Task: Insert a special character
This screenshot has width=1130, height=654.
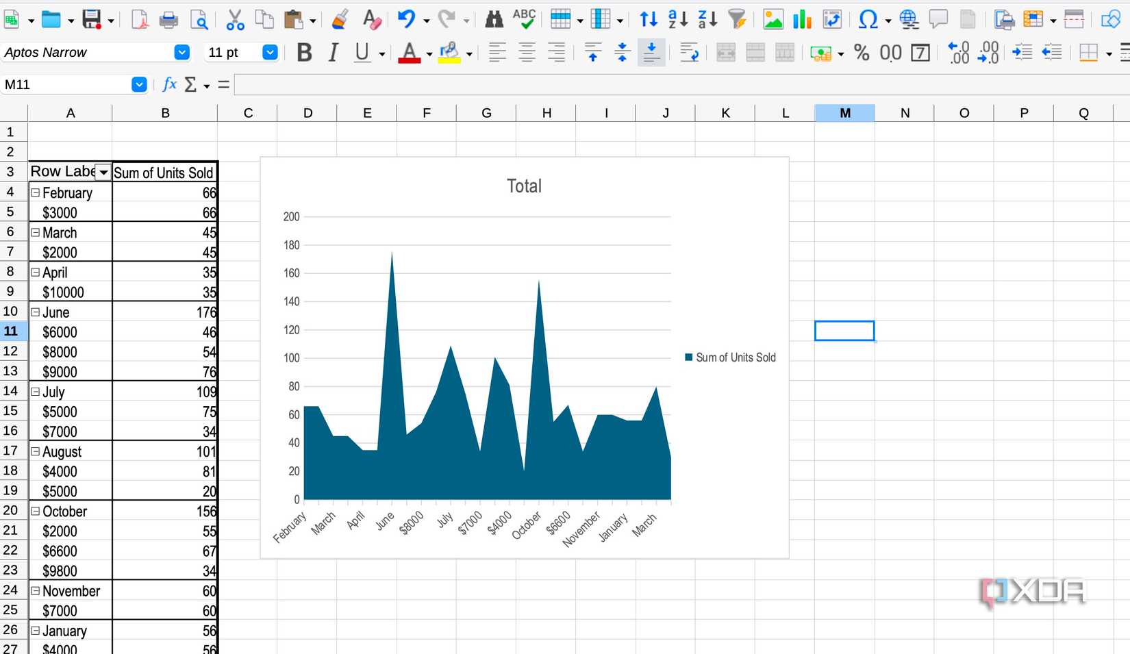Action: pos(868,19)
